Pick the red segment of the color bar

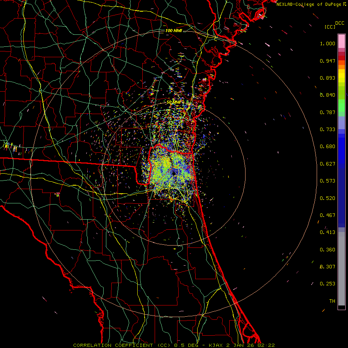(341, 58)
